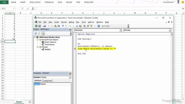The width and height of the screenshot is (185, 104).
Task: Open the VBA File menu
Action: pos(40,22)
